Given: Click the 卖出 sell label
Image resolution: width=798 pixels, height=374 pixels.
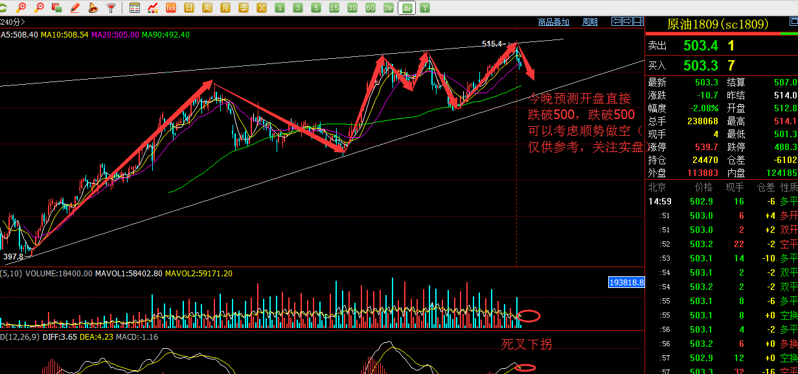Looking at the screenshot, I should (657, 46).
